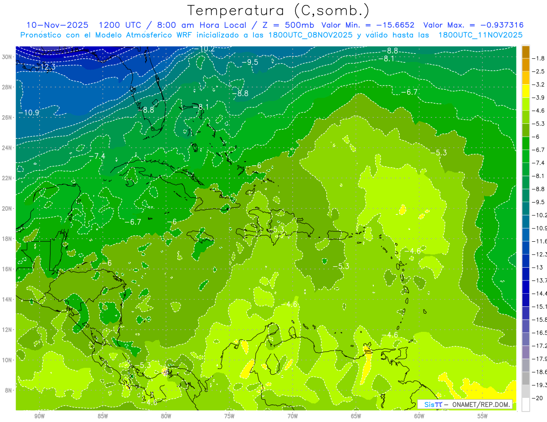Image resolution: width=547 pixels, height=422 pixels.
Task: Click the "-9.5" contour label on the map
Action: pyautogui.click(x=250, y=62)
